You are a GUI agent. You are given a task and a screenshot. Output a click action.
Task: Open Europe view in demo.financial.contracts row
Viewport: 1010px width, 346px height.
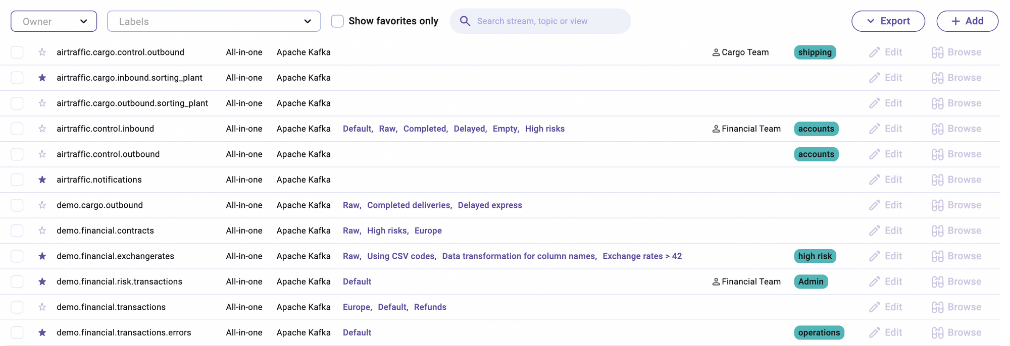click(428, 230)
